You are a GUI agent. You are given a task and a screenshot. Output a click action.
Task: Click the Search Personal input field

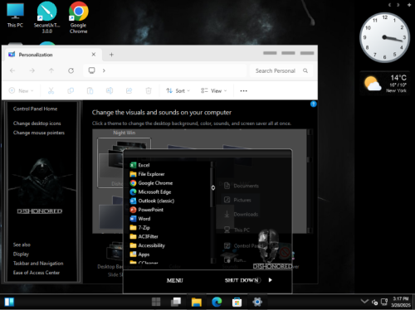[281, 70]
